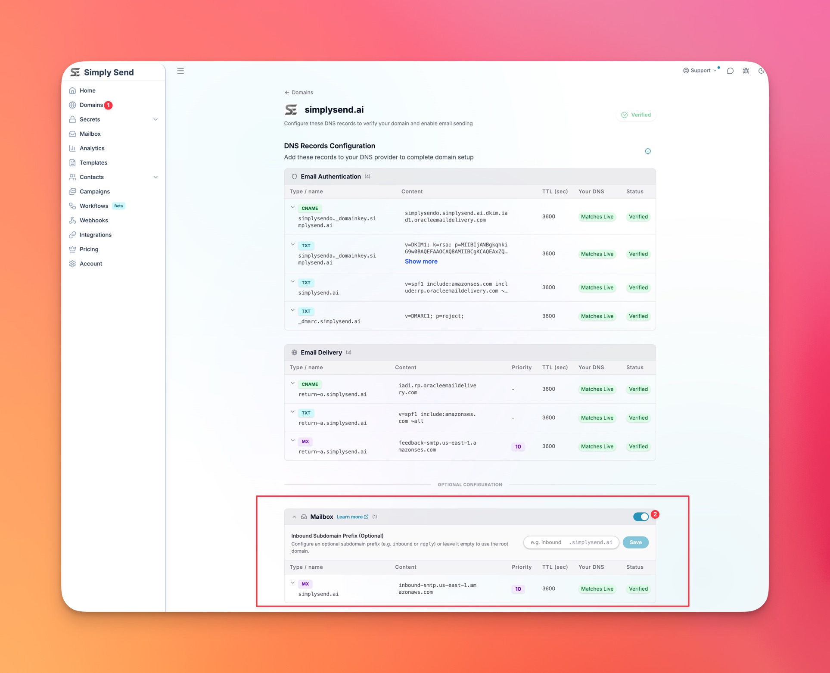
Task: Click the Templates document icon
Action: pyautogui.click(x=72, y=163)
